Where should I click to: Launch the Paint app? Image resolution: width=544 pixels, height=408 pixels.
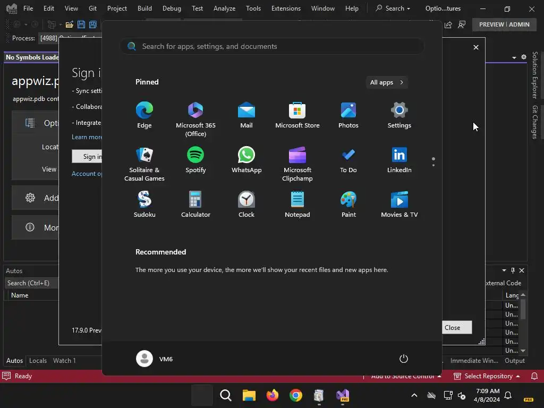348,205
